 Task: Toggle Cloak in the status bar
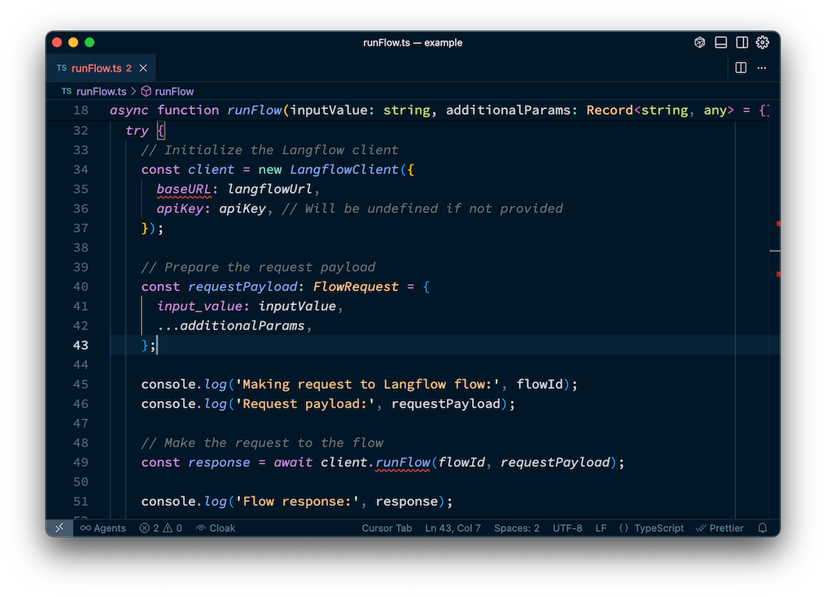[x=215, y=528]
